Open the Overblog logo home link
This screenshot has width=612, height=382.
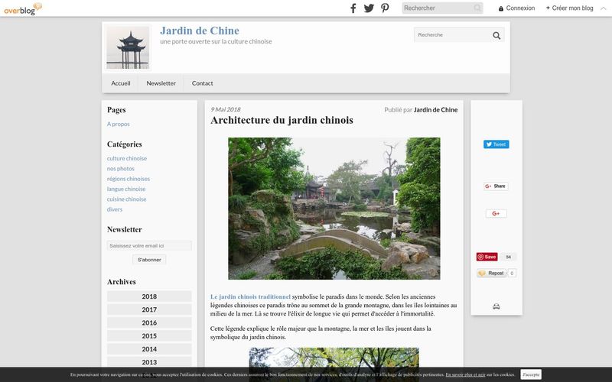pos(23,8)
